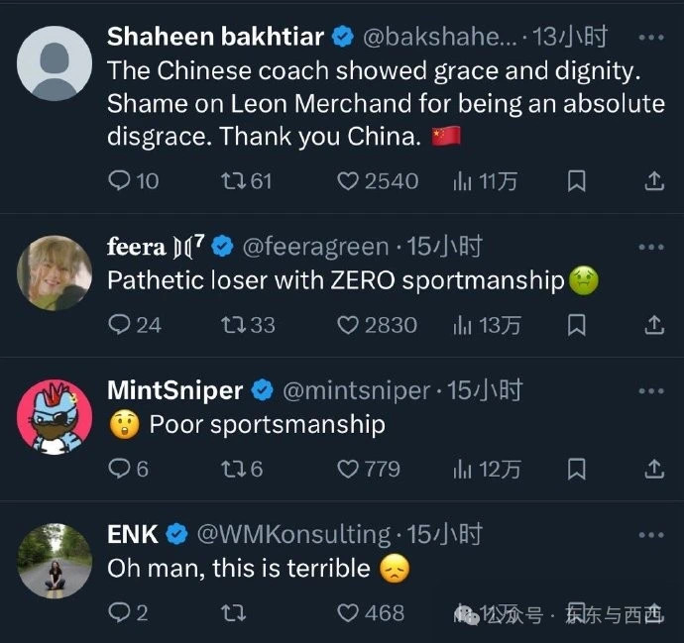
Task: Like ENK's tweet with 468 likes
Action: pos(348,613)
